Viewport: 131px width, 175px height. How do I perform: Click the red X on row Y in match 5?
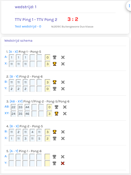point(63,163)
